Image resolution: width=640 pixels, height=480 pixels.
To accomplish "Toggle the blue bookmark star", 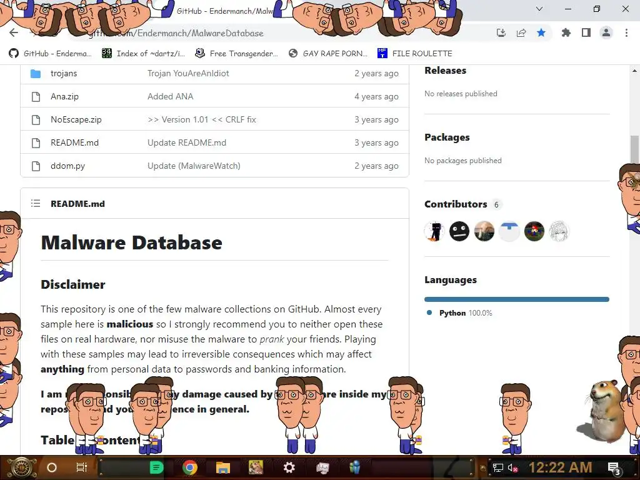I will (x=541, y=32).
